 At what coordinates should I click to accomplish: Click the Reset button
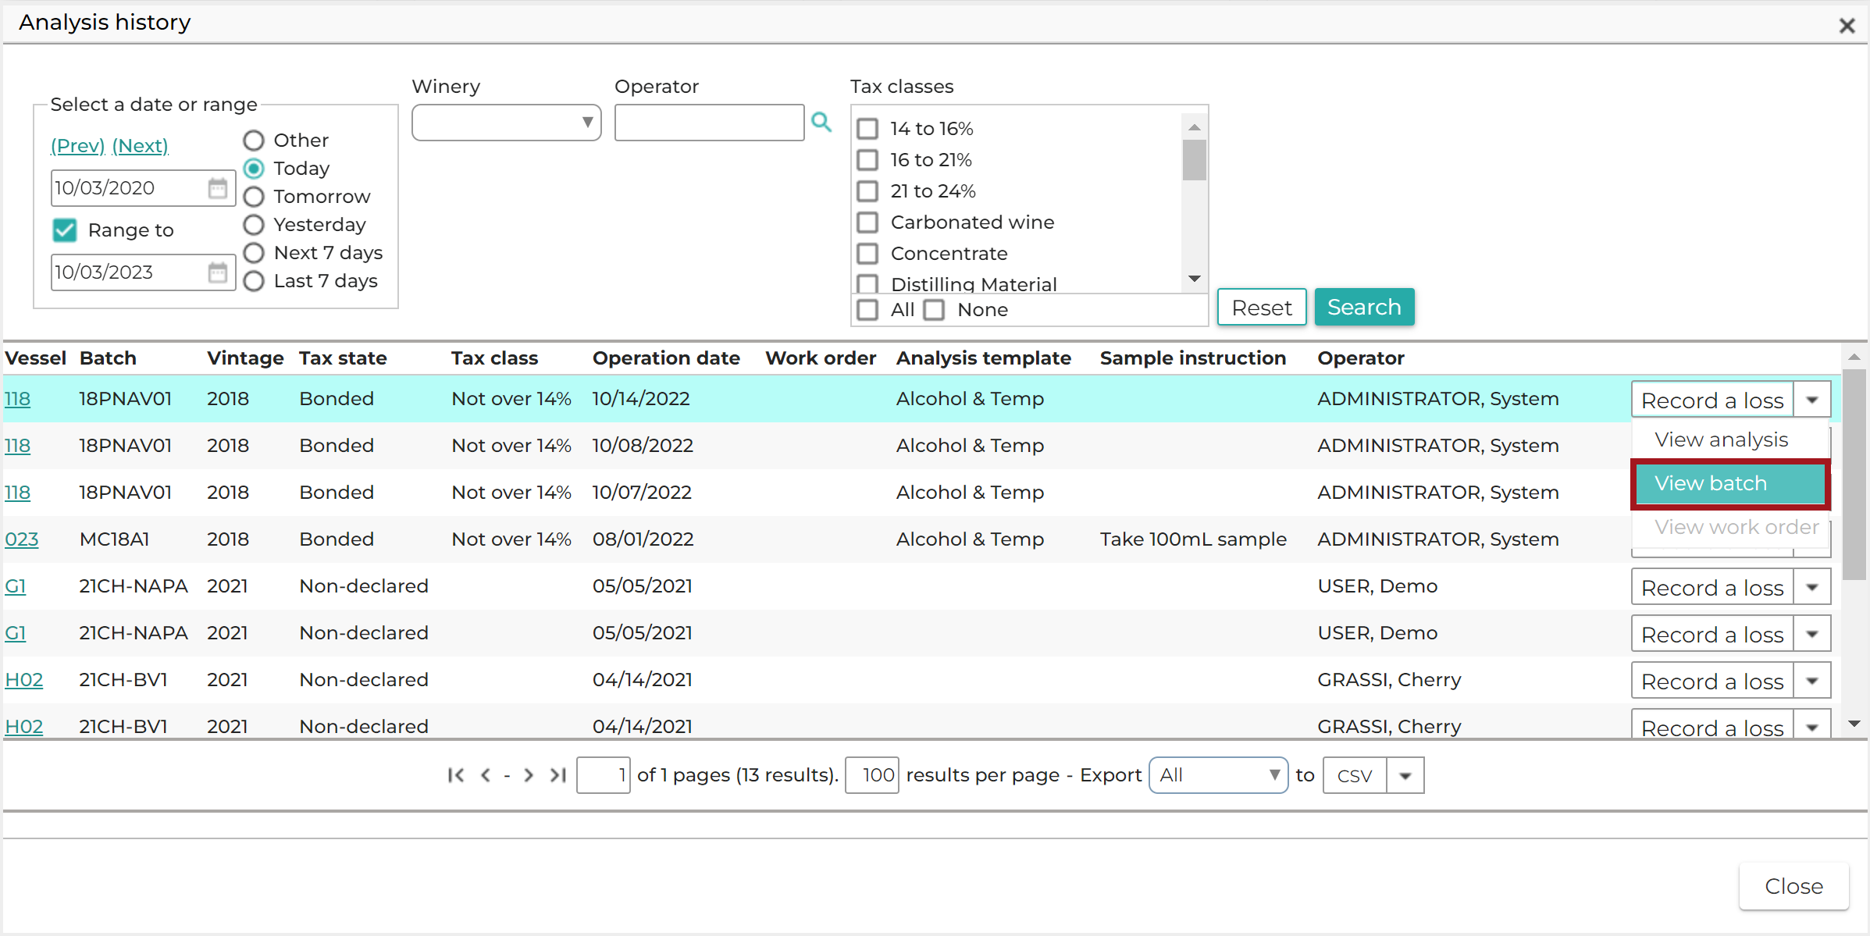[1262, 308]
